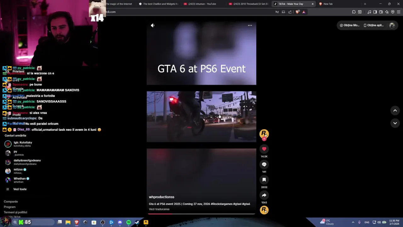Open the creator's Rockstar profile avatar
403x227 pixels.
(x=264, y=134)
